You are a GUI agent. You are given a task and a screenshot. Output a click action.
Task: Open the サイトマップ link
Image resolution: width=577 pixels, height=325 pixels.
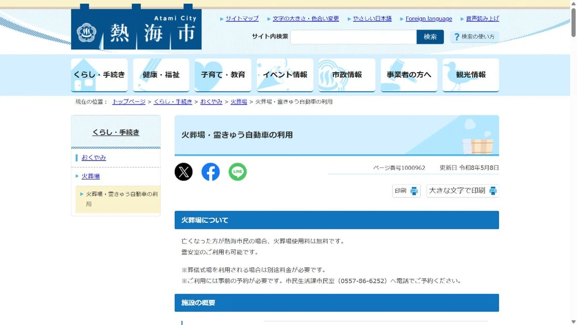click(x=242, y=18)
